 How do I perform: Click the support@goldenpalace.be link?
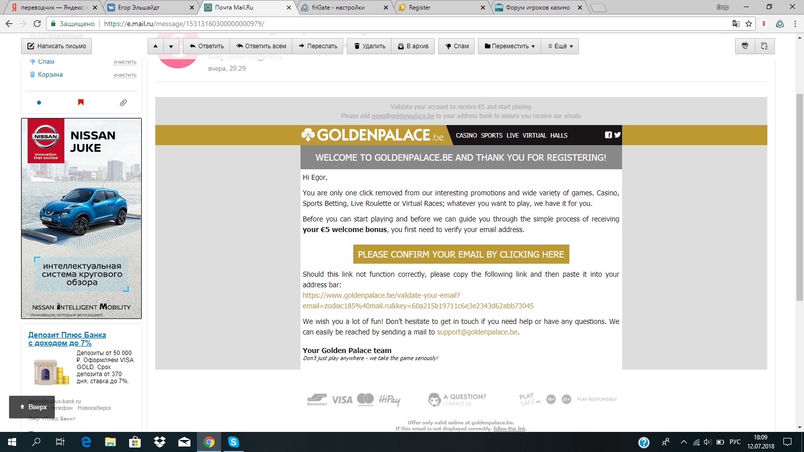477,332
